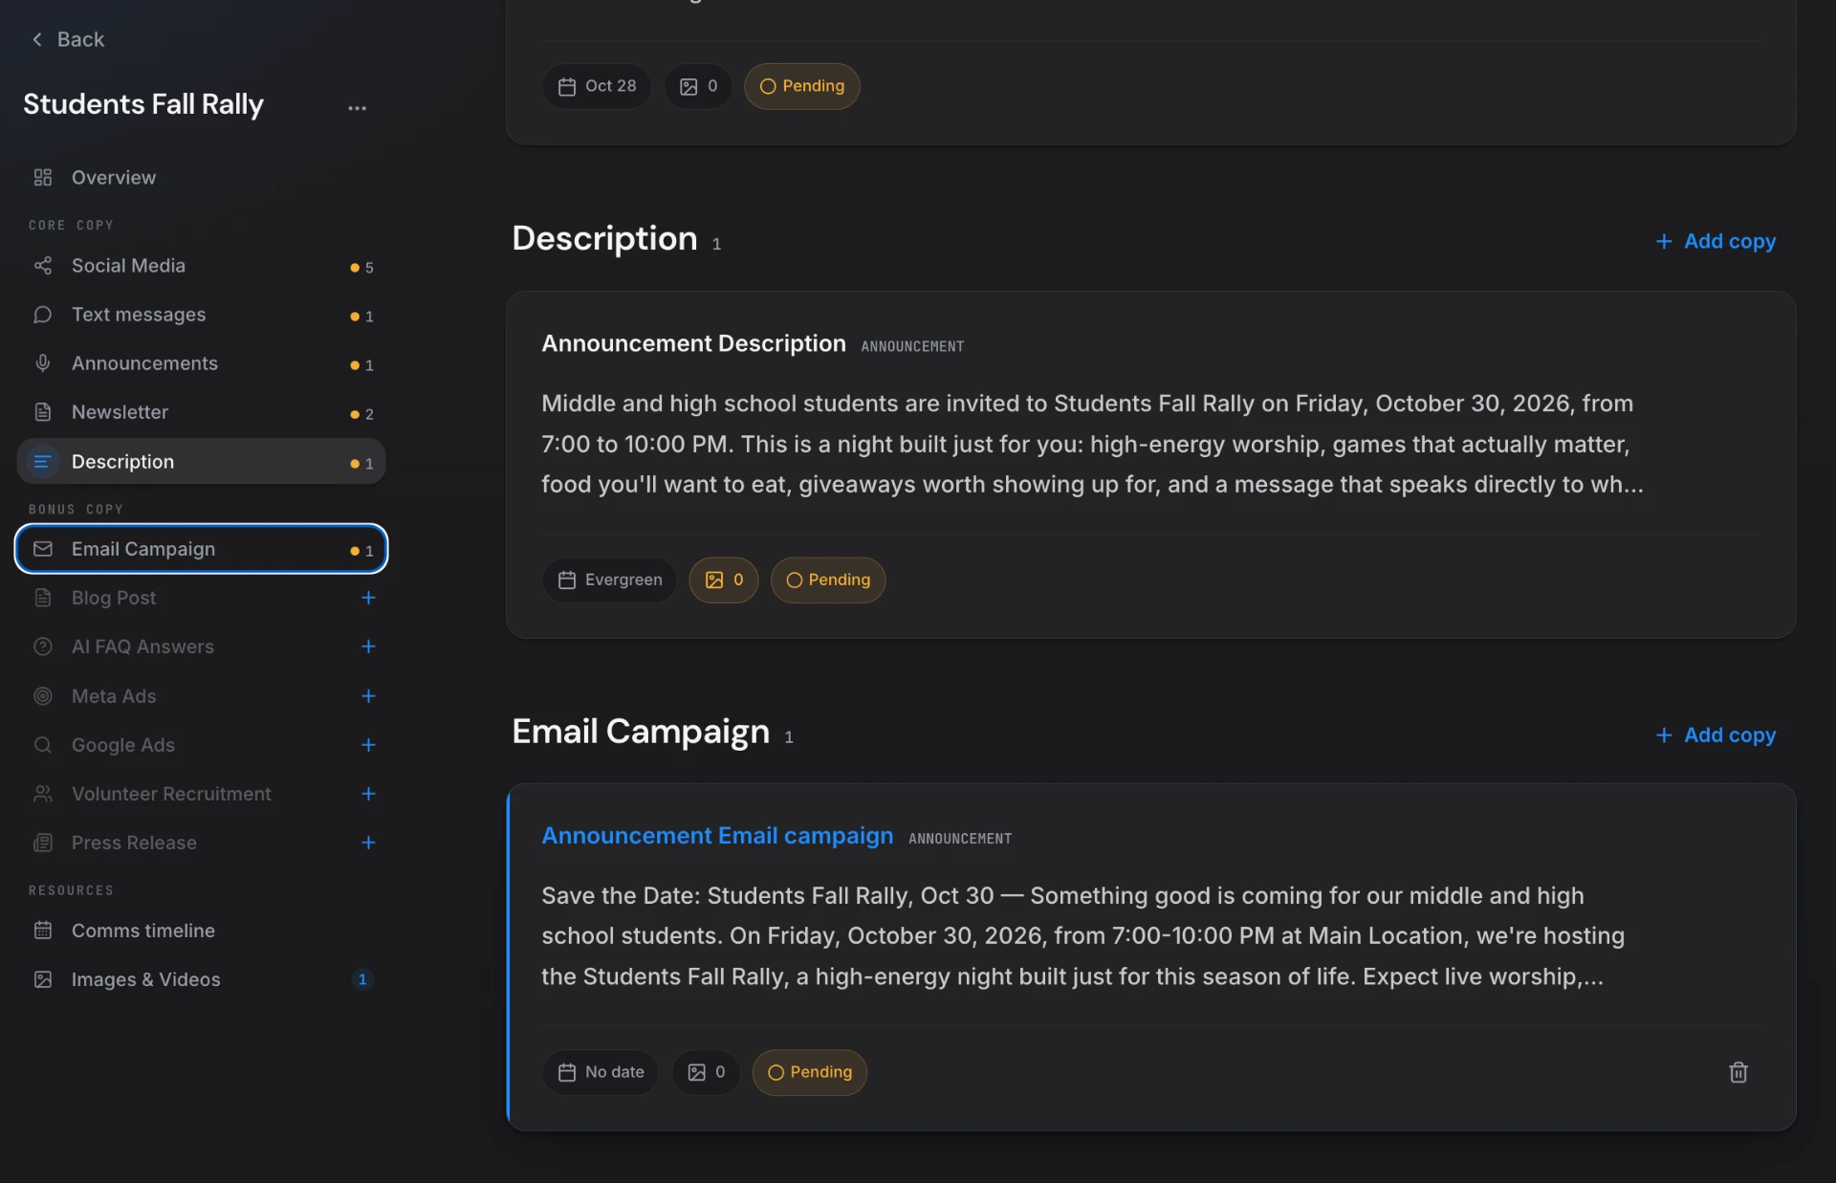Screen dimensions: 1836x1183
Task: Open the Announcement Description card title
Action: tap(693, 343)
